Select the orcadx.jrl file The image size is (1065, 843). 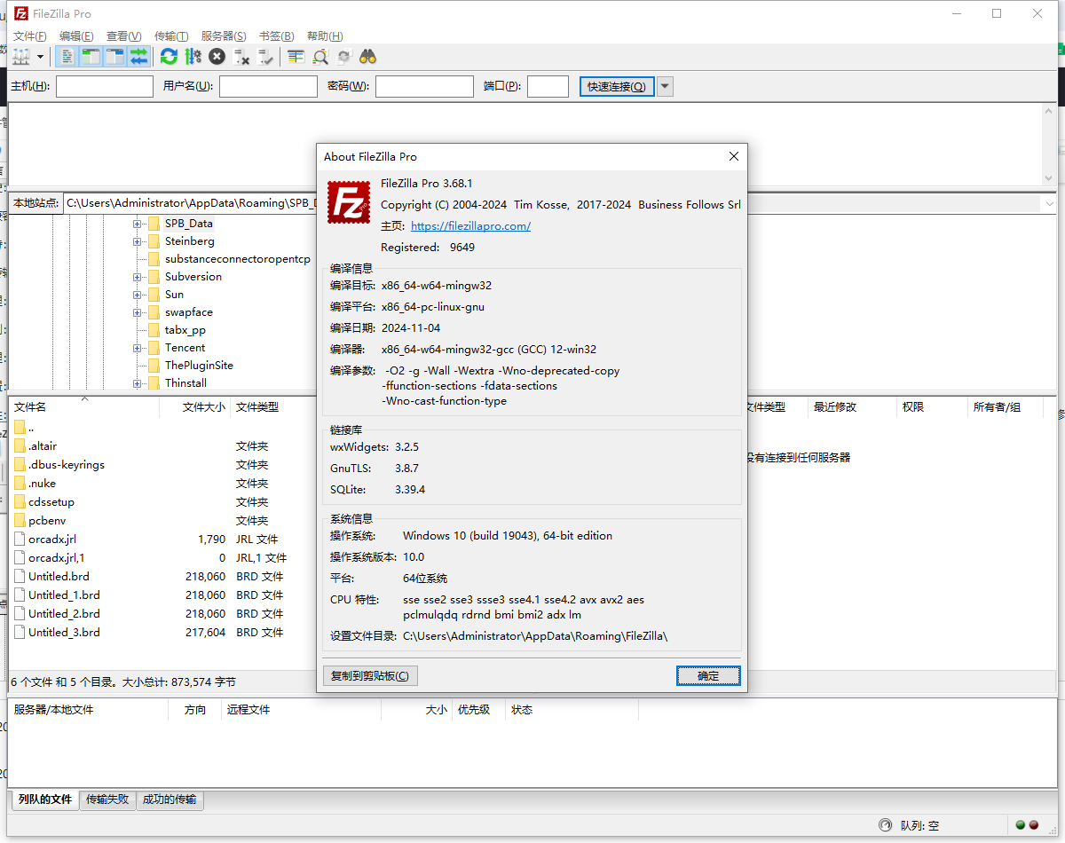click(160, 540)
